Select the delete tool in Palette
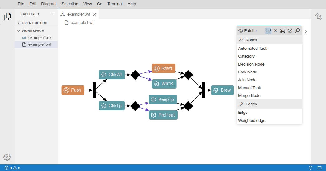The width and height of the screenshot is (326, 171). 276,31
